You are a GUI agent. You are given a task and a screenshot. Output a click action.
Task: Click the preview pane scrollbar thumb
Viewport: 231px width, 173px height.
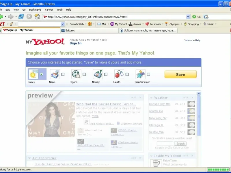point(199,116)
